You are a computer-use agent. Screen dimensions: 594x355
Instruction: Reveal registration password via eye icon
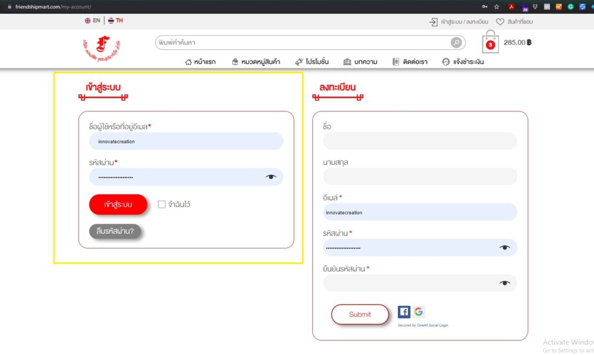tap(505, 248)
